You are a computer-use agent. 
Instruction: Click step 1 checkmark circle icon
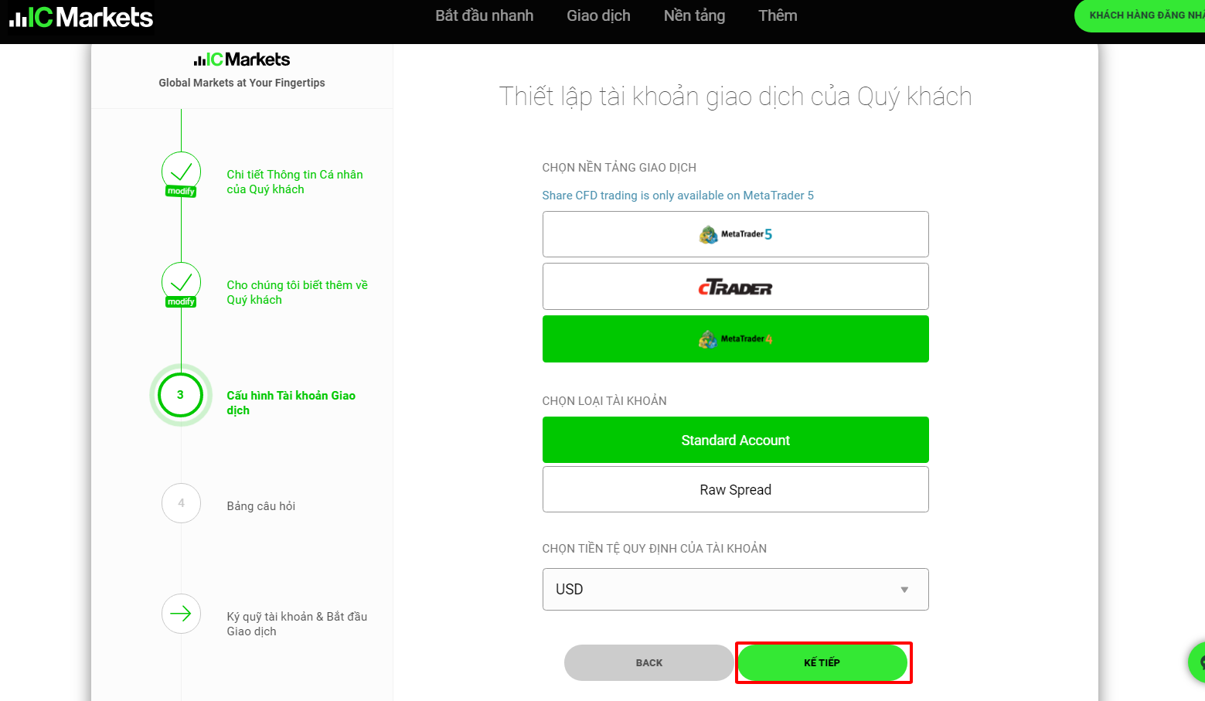181,172
